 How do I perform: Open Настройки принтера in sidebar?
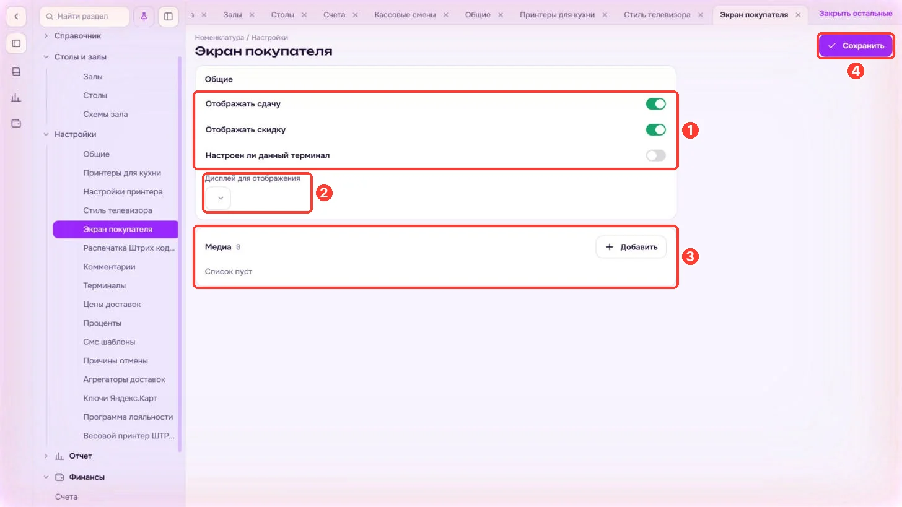(x=123, y=192)
